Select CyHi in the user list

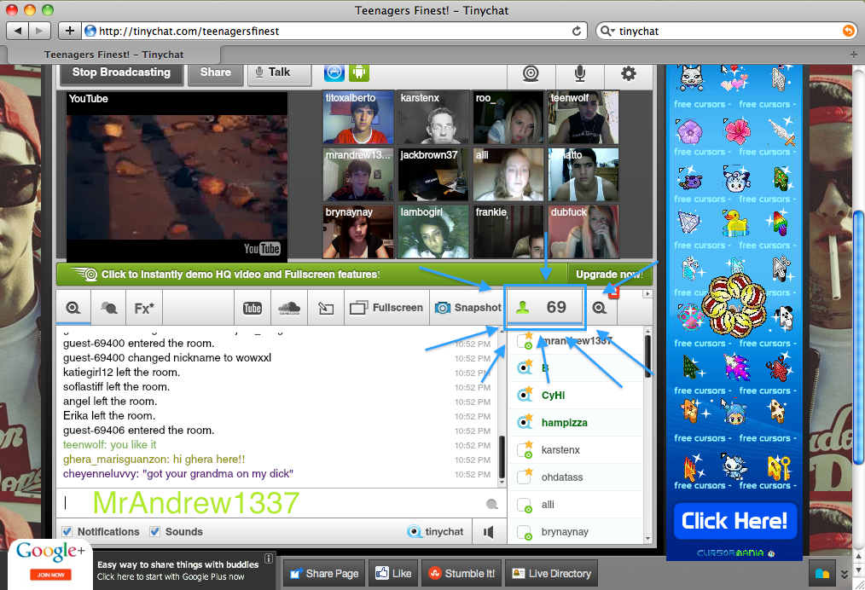(575, 396)
